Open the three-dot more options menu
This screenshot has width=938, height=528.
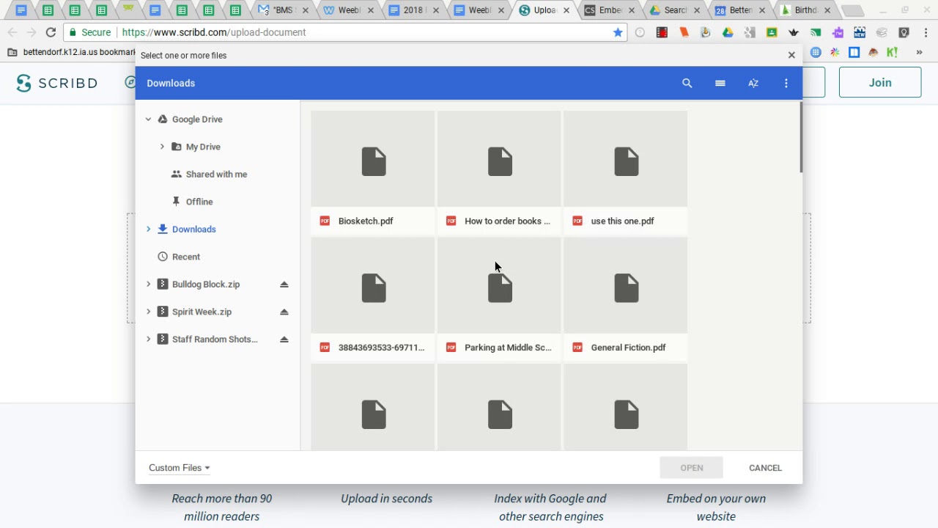786,84
